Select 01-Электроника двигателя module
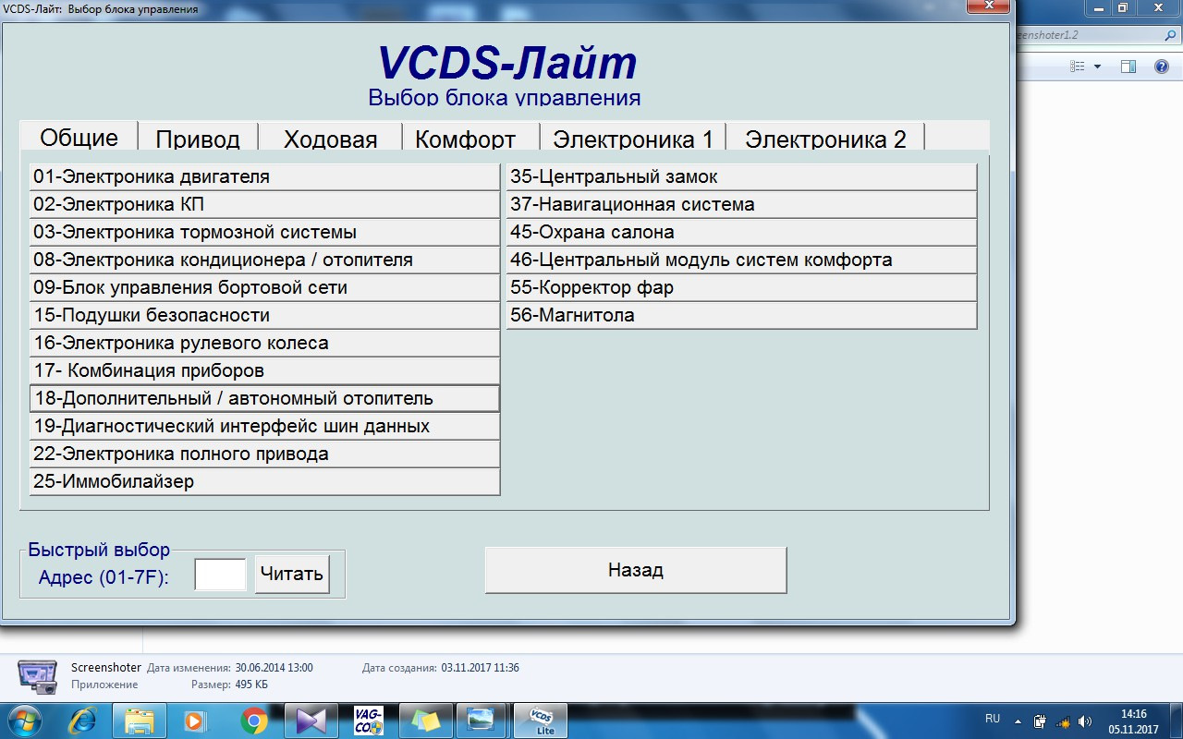The height and width of the screenshot is (739, 1183). (264, 176)
